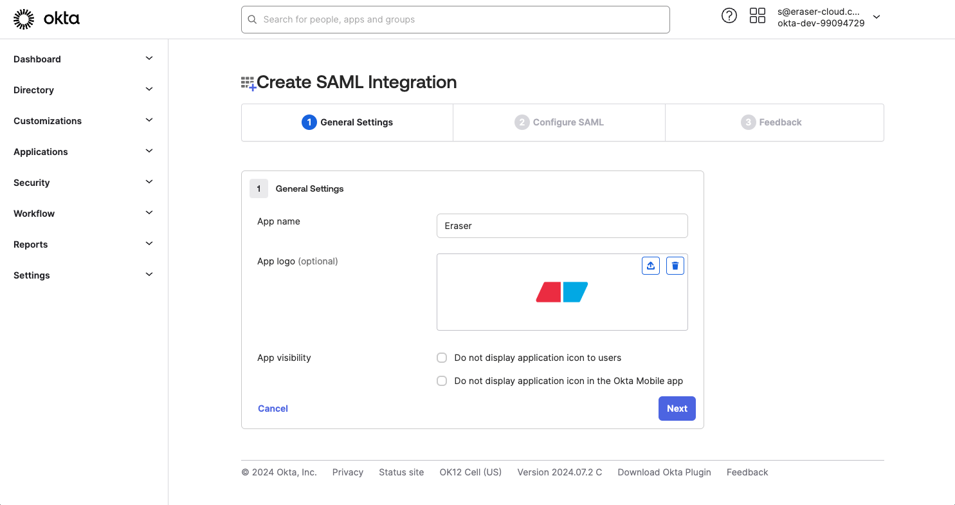Select Dashboard in the sidebar

click(x=37, y=59)
